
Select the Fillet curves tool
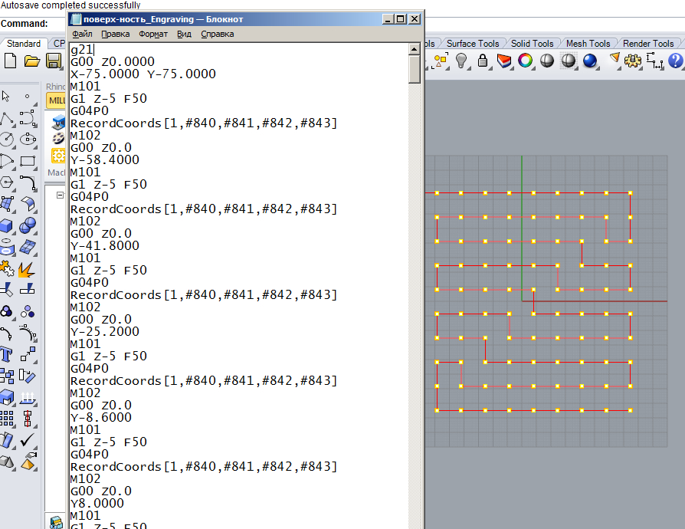[28, 182]
